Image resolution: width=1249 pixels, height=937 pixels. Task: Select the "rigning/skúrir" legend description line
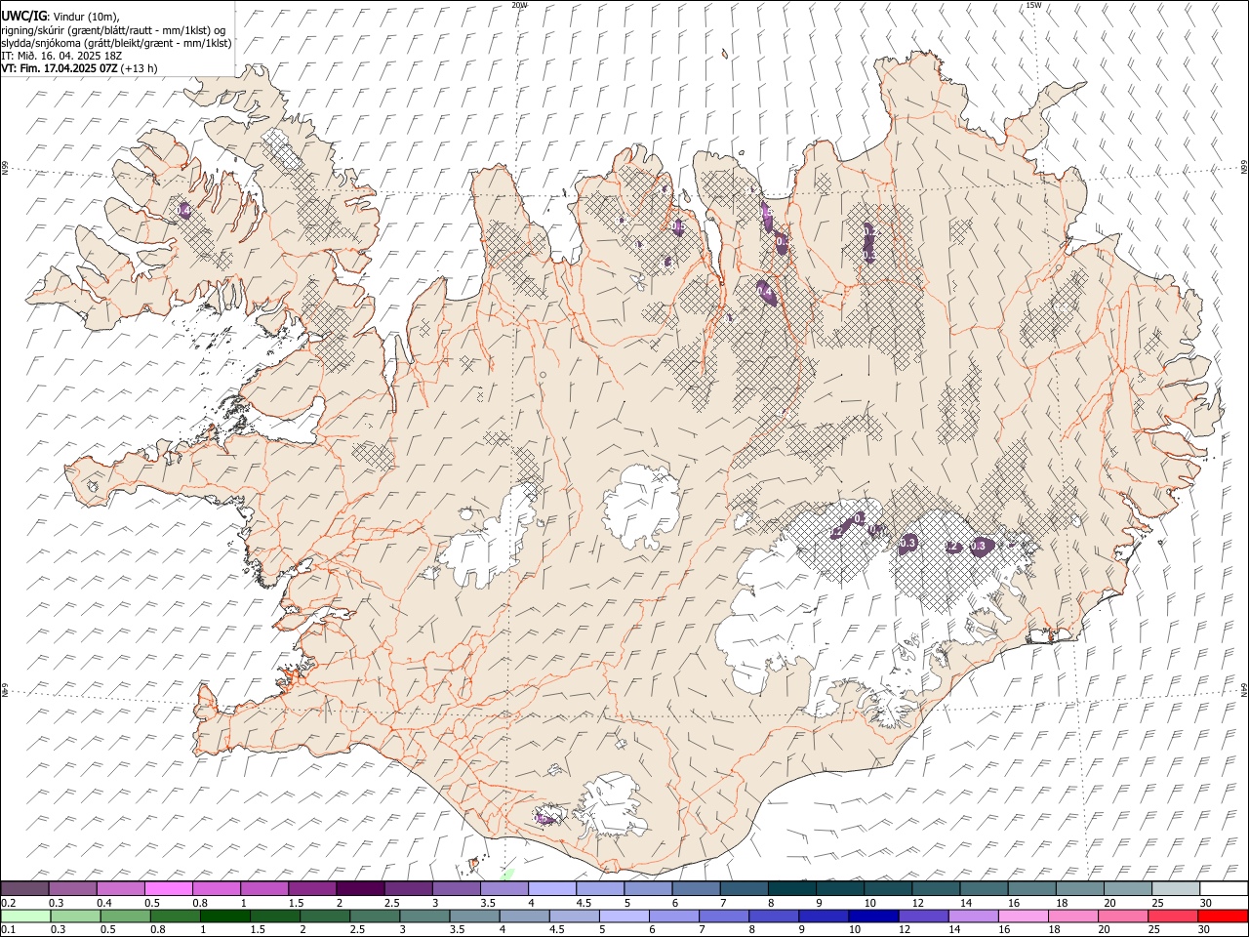point(113,29)
